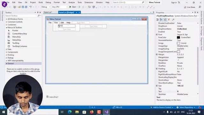Click the Live Share button
Viewport: 204px width, 115px height.
189,7
